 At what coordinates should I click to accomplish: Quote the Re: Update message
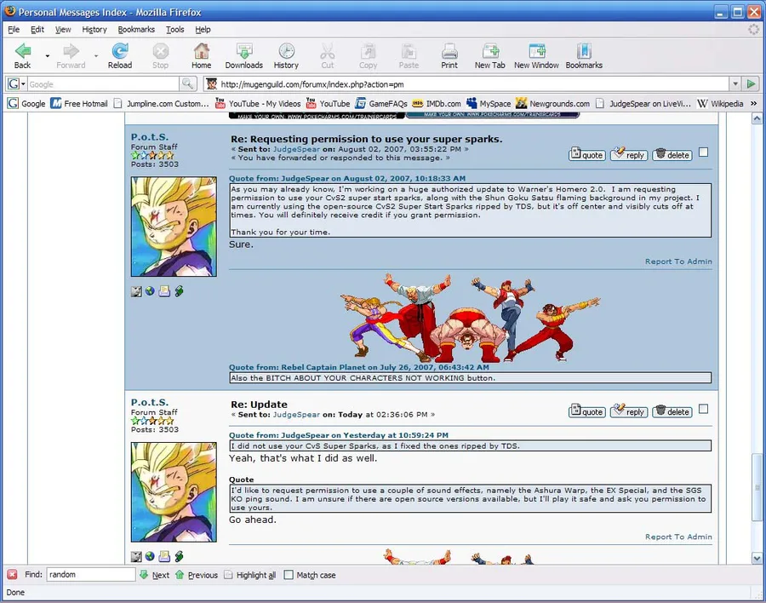click(587, 411)
